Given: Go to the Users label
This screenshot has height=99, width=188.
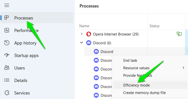Looking at the screenshot, I should [x=19, y=68].
